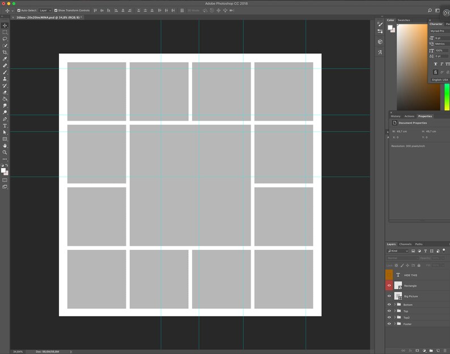The width and height of the screenshot is (450, 354).
Task: Delete layer with the trash icon
Action: [x=445, y=351]
